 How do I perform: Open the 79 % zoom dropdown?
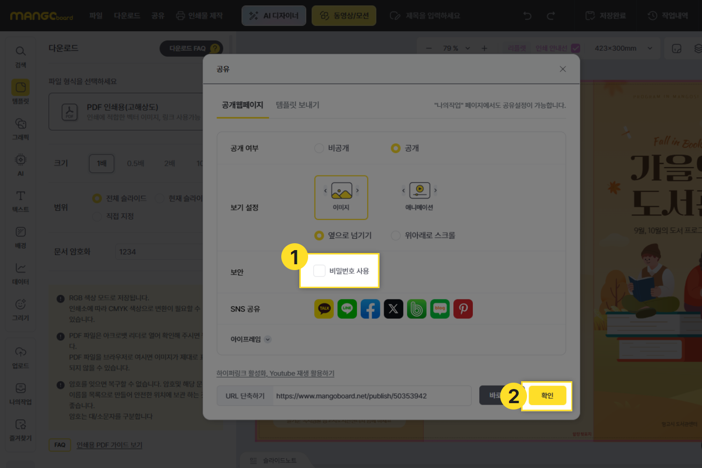click(457, 48)
